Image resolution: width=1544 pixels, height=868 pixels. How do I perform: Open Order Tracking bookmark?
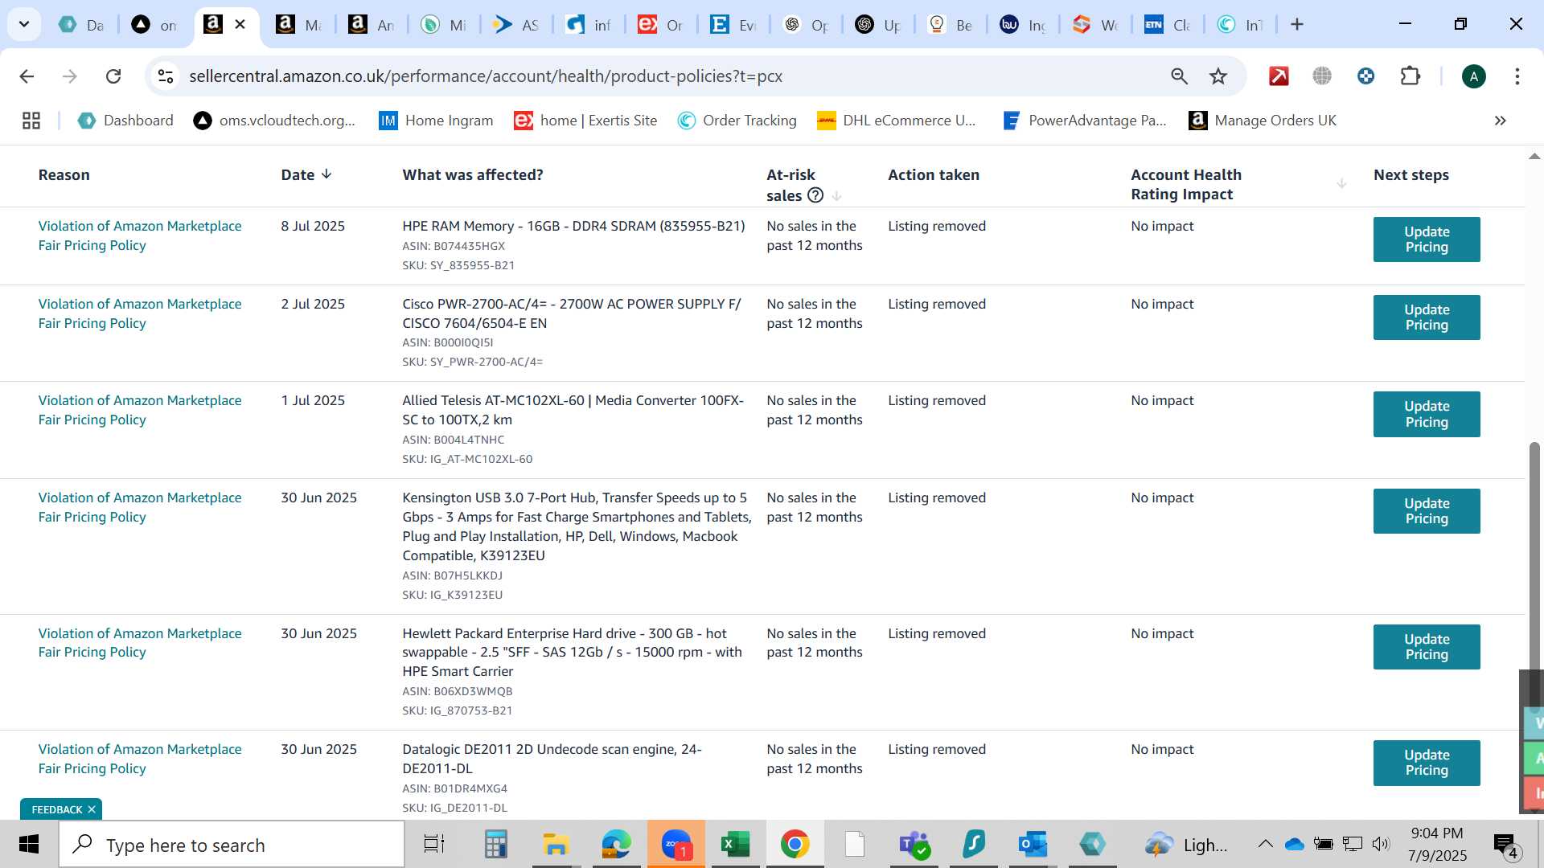tap(737, 121)
